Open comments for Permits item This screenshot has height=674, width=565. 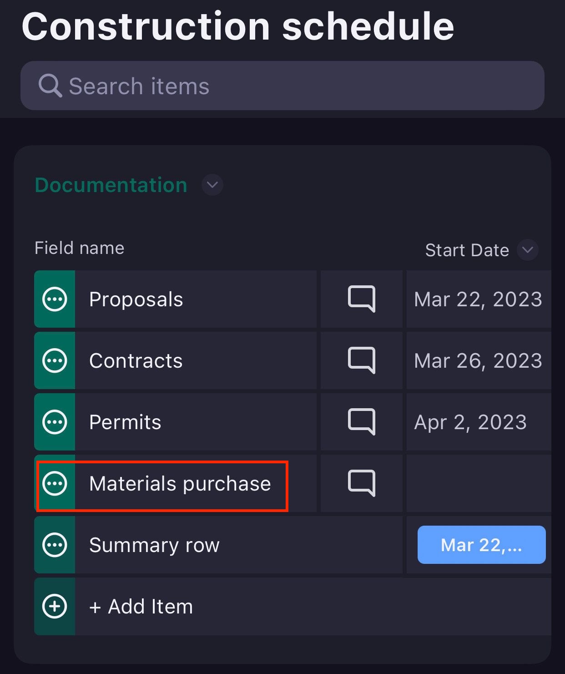point(362,422)
